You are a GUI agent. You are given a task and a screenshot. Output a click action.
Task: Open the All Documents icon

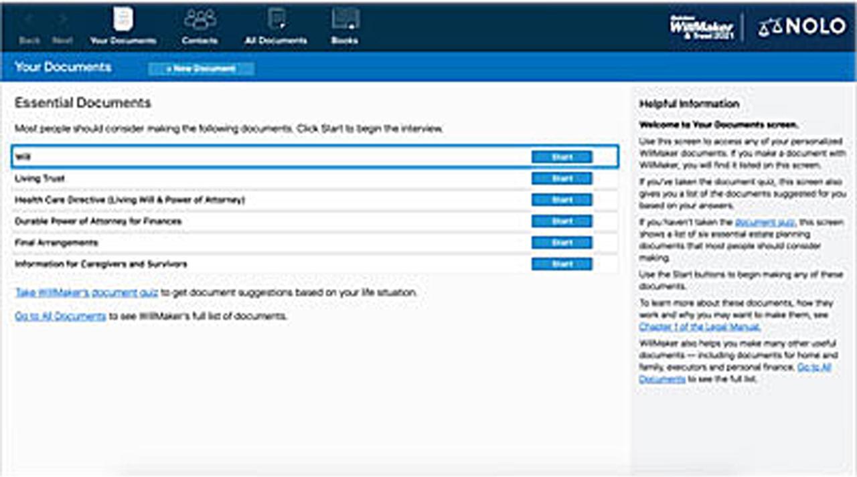coord(276,19)
